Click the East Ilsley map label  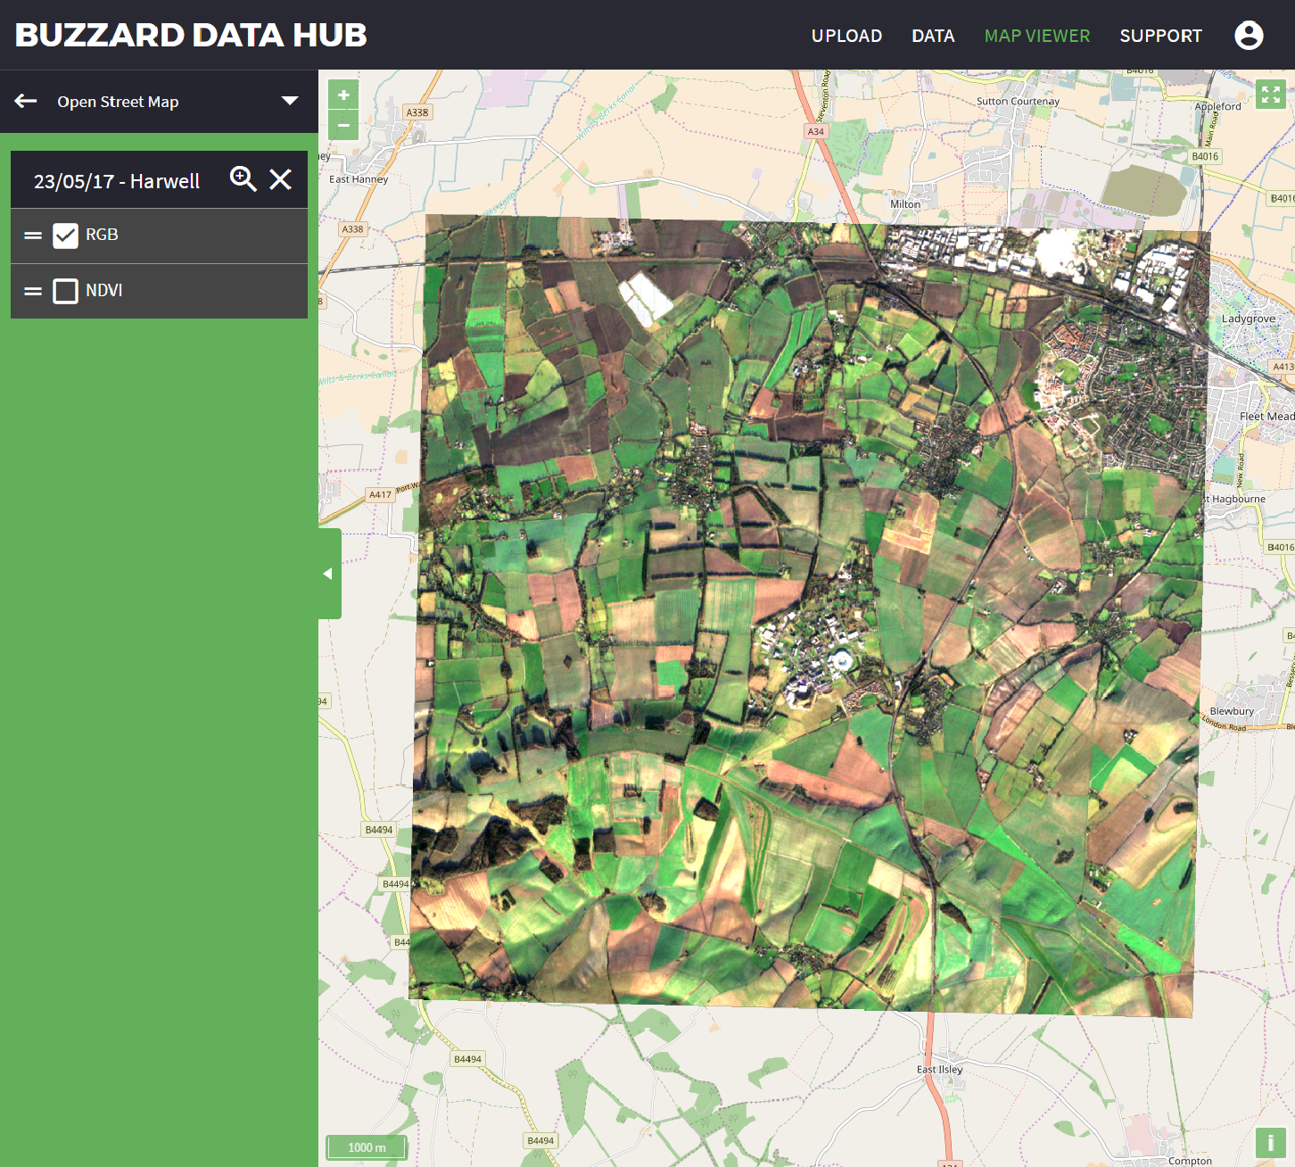click(x=940, y=1069)
